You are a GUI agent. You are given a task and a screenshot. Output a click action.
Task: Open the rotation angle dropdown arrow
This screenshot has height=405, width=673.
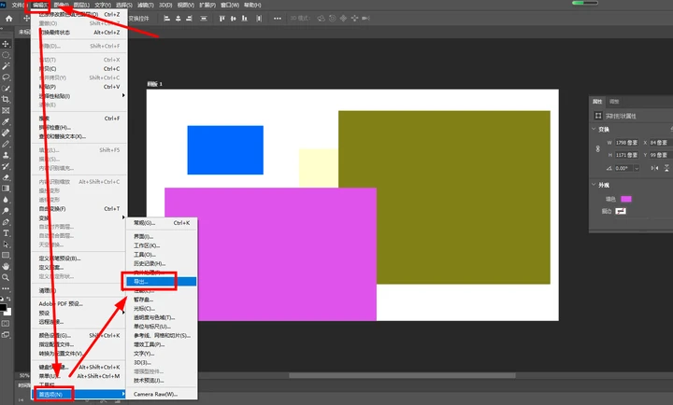[x=637, y=168]
